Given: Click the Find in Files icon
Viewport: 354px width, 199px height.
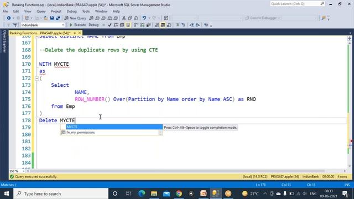Looking at the screenshot, I should click(324, 18).
